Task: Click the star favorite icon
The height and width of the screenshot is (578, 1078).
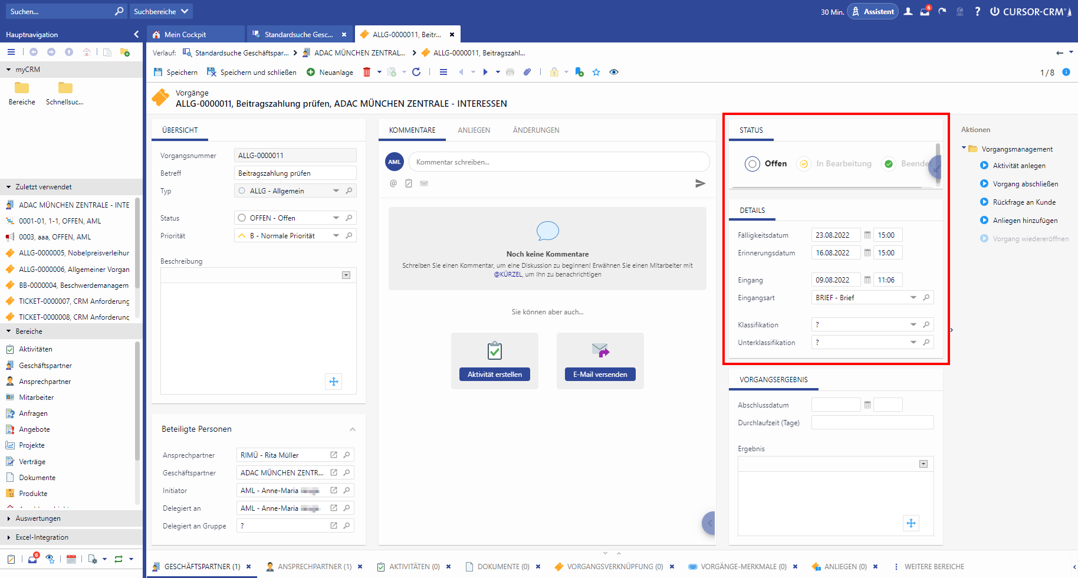Action: [x=596, y=72]
